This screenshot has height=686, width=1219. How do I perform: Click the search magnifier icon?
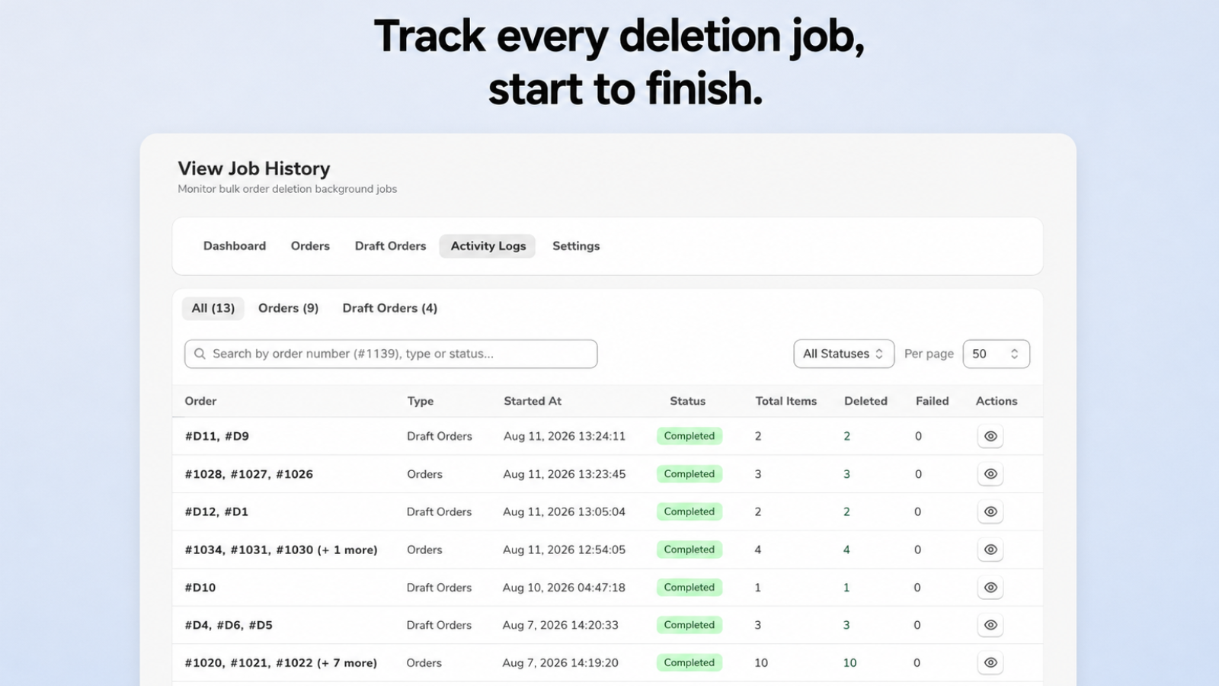click(x=200, y=354)
